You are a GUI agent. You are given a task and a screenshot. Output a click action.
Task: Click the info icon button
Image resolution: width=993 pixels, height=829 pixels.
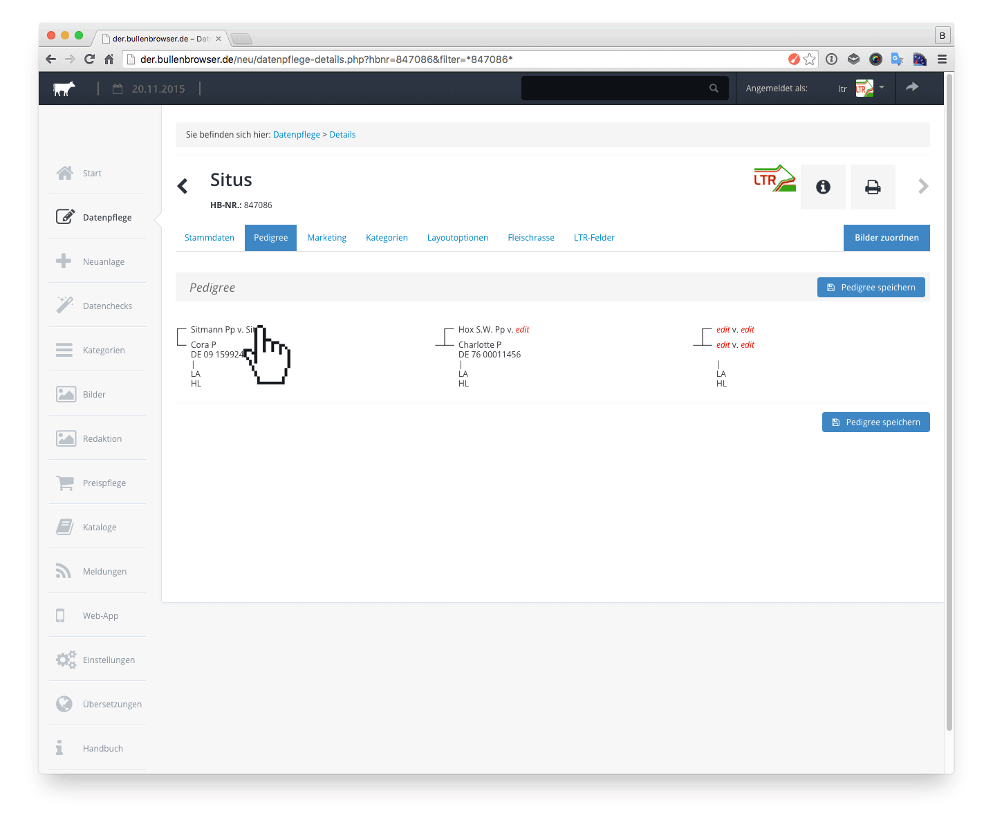(823, 187)
